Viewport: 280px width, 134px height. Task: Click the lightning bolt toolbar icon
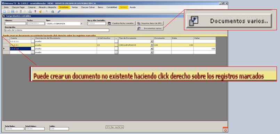tap(25, 11)
